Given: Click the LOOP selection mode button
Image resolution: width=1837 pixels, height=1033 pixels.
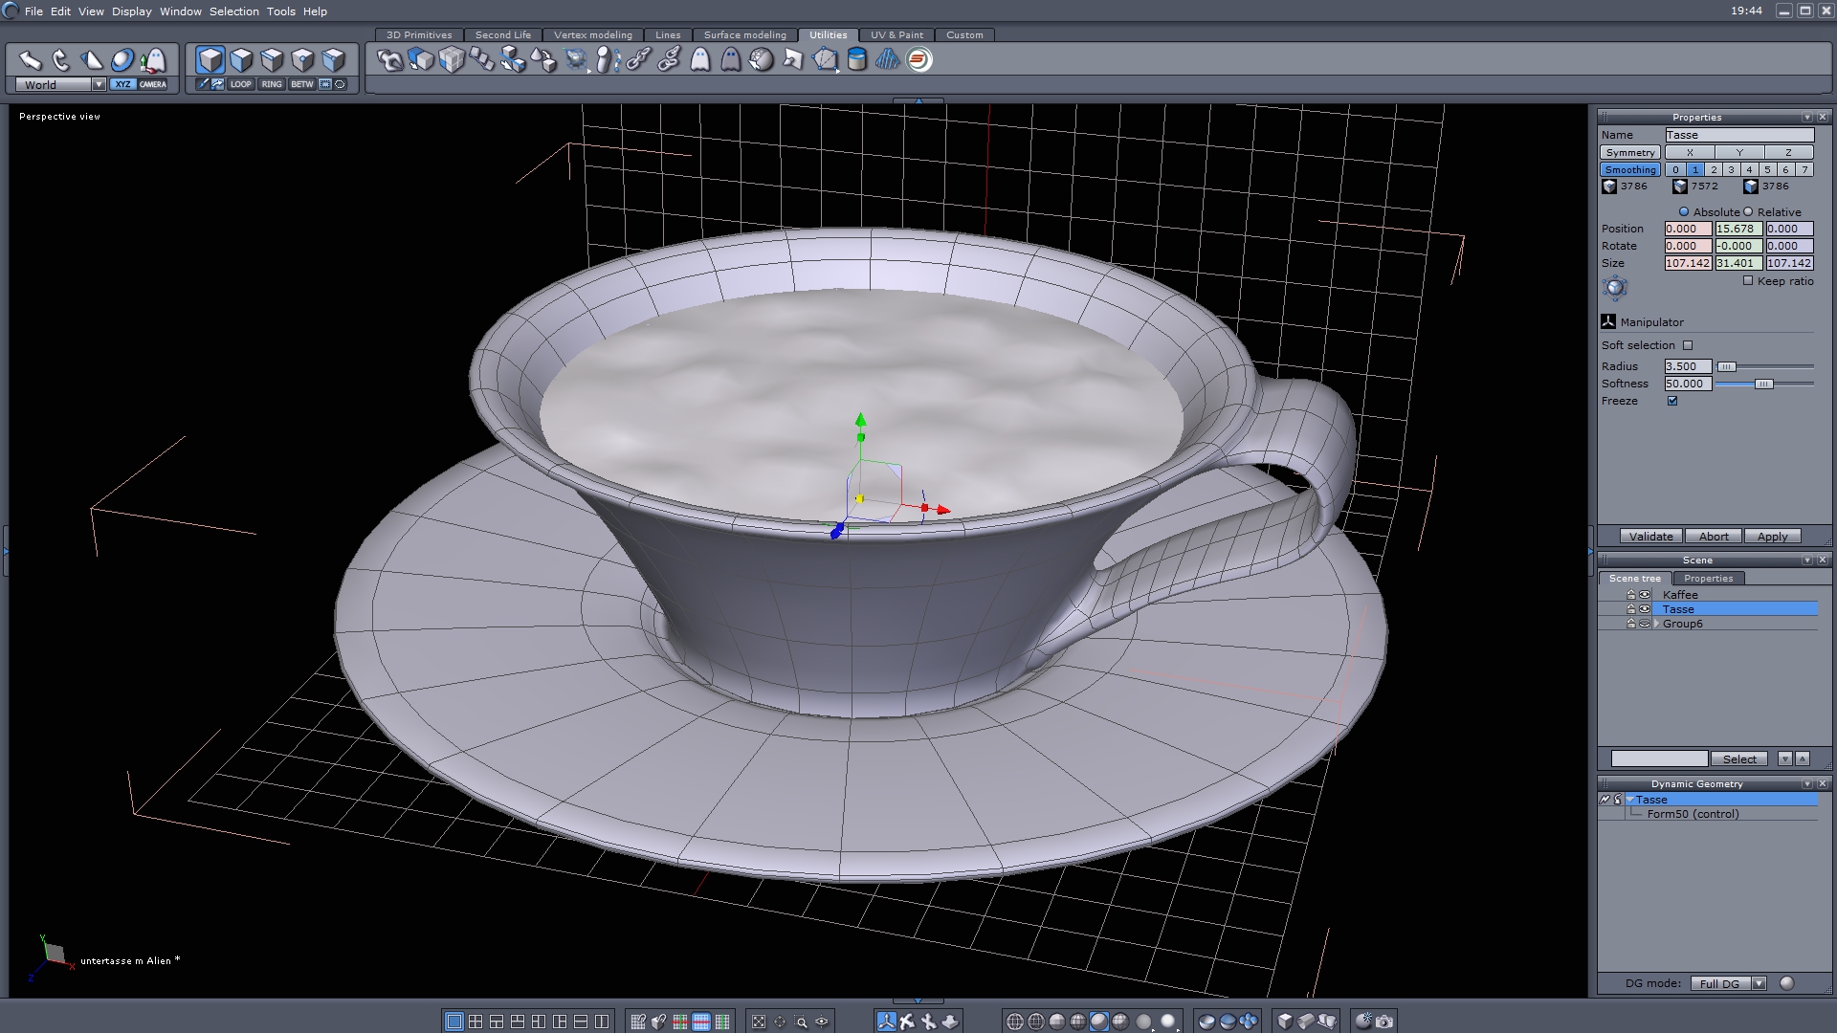Looking at the screenshot, I should pyautogui.click(x=240, y=84).
